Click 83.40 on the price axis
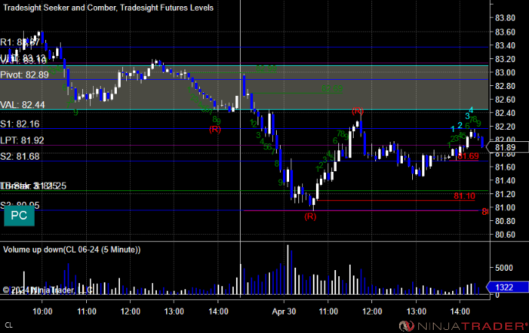The width and height of the screenshot is (529, 333). [505, 45]
